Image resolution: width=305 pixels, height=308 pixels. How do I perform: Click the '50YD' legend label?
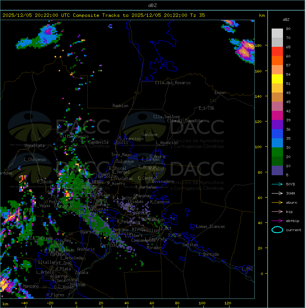[x=290, y=184]
